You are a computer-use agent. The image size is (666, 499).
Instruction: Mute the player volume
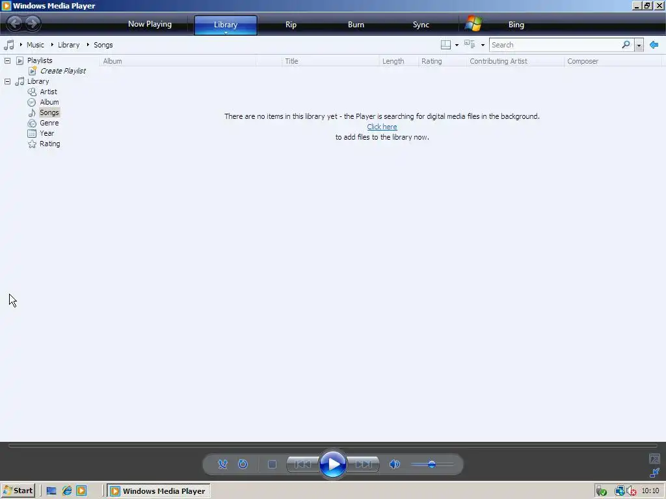coord(395,464)
